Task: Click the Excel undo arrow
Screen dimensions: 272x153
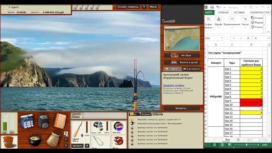Action: tap(218, 7)
